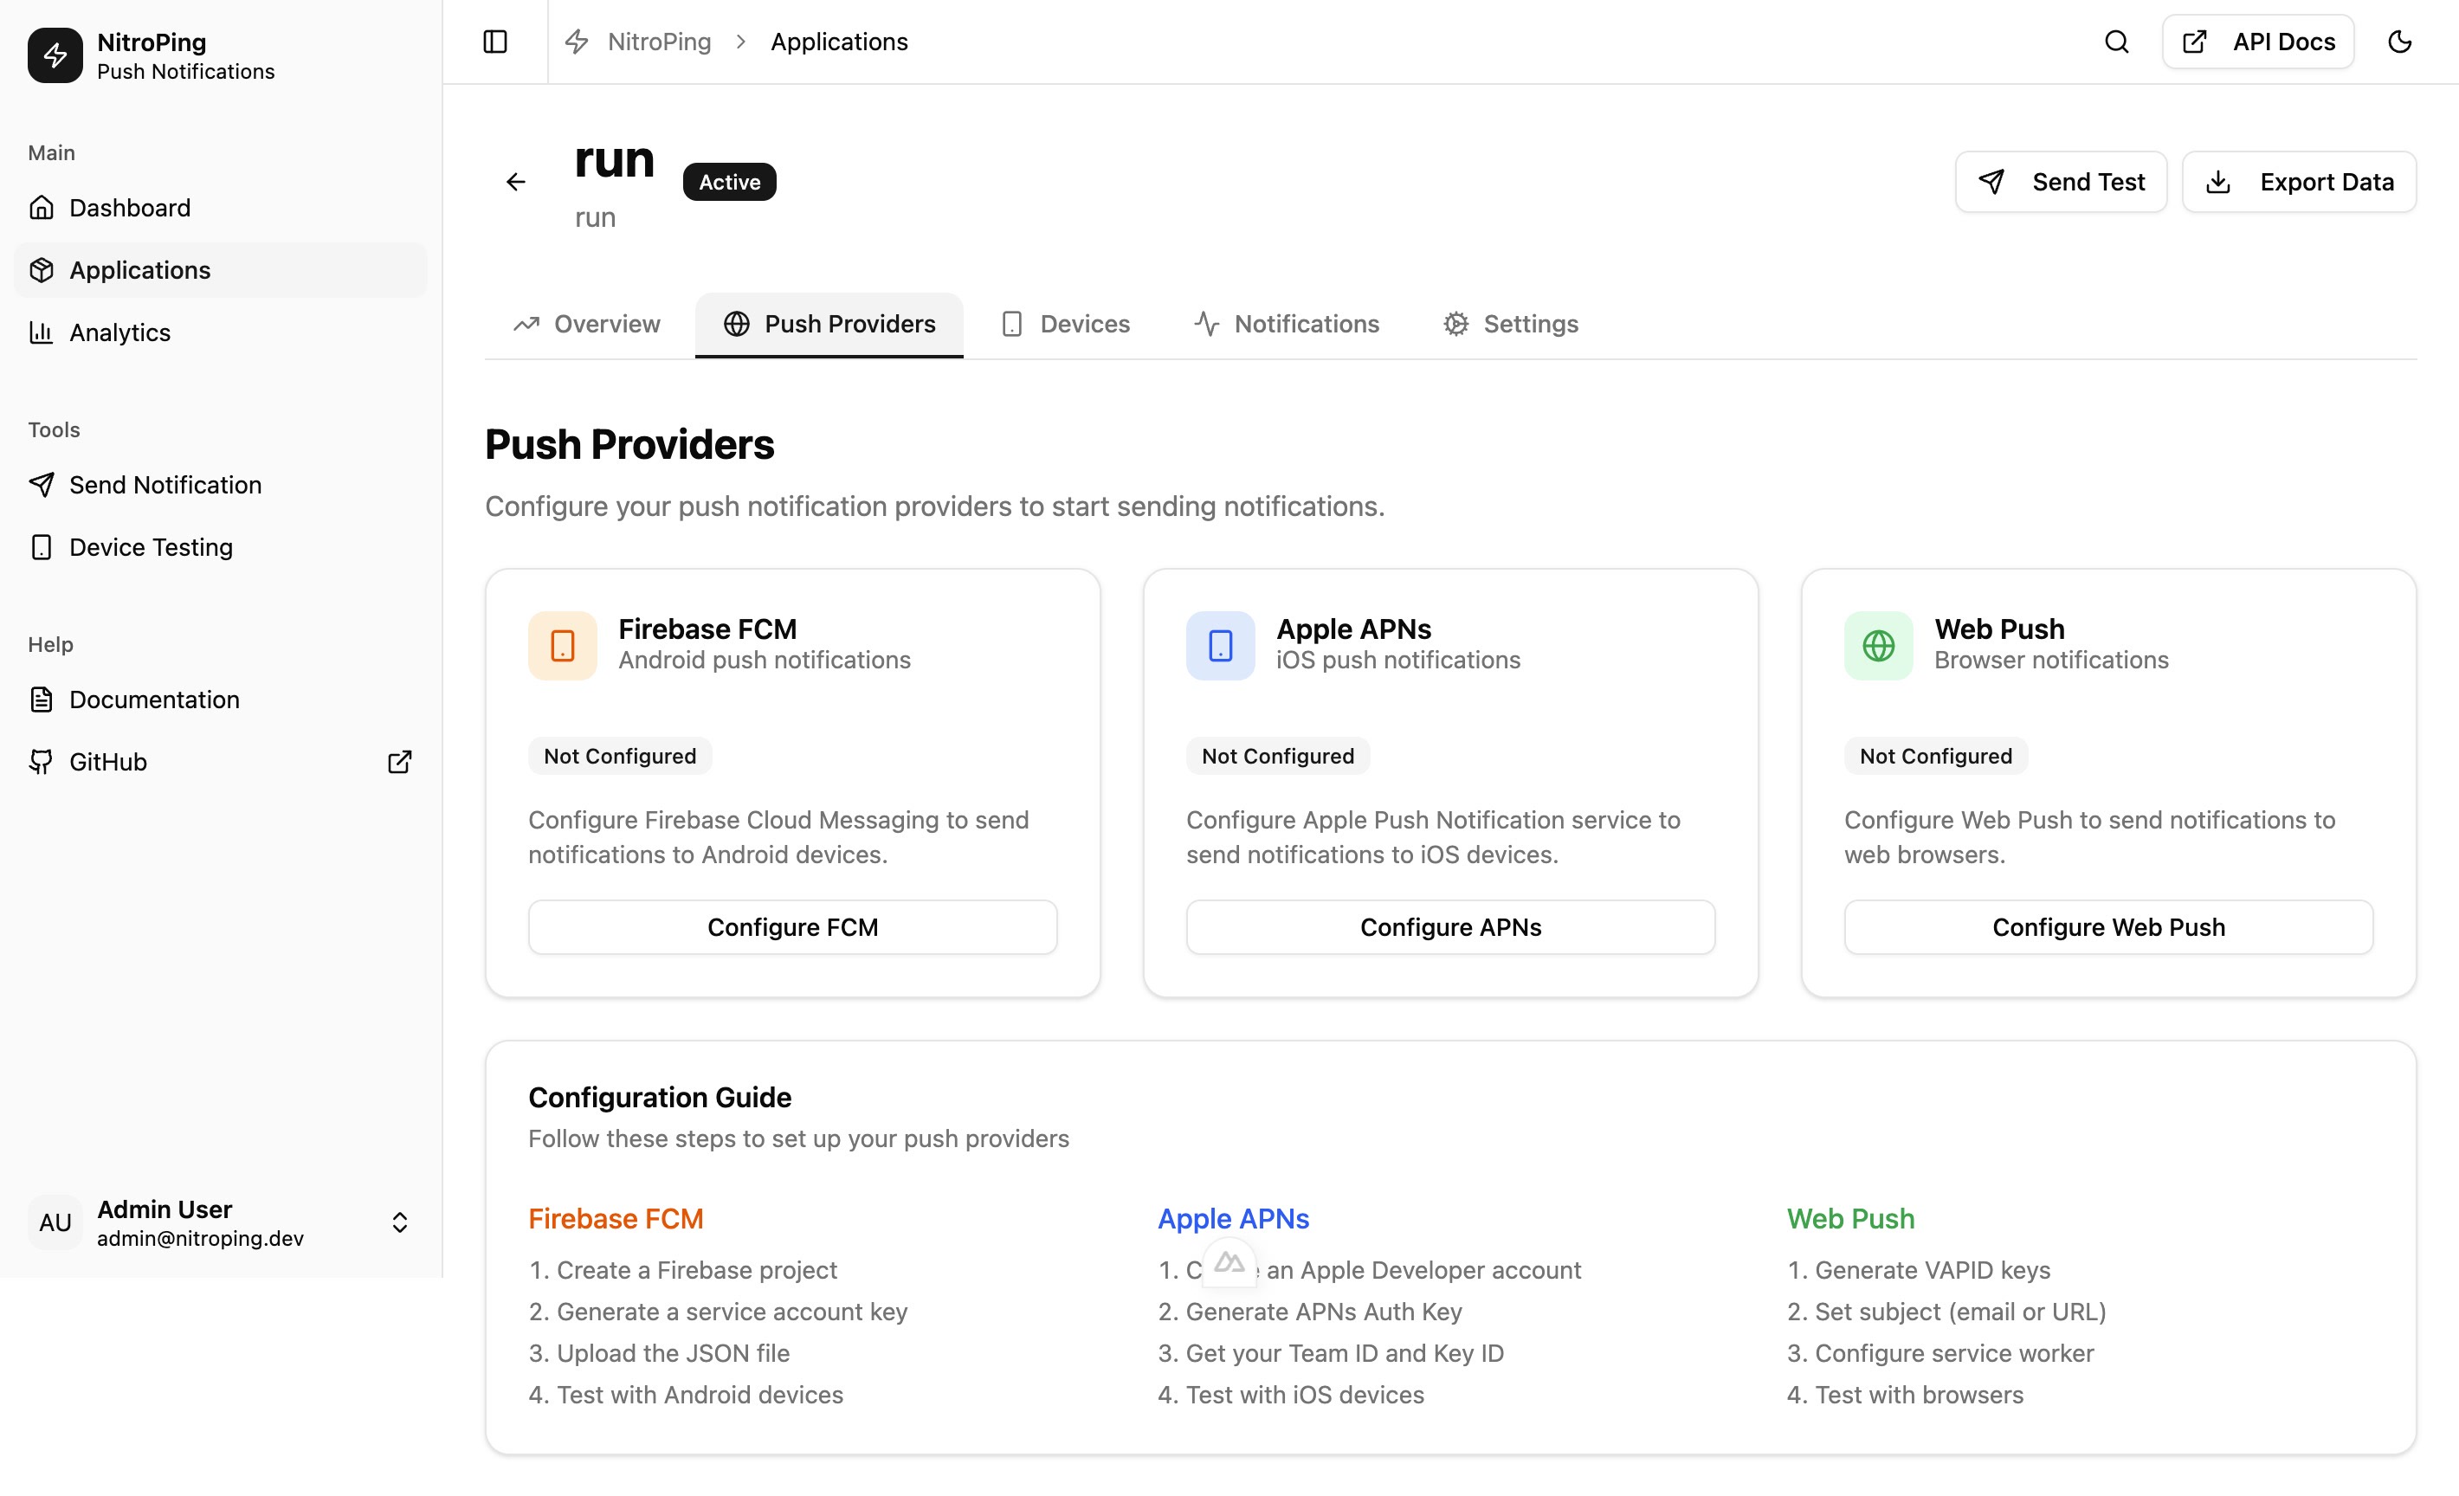Click the Web Push green globe icon
The height and width of the screenshot is (1496, 2459).
[1878, 646]
